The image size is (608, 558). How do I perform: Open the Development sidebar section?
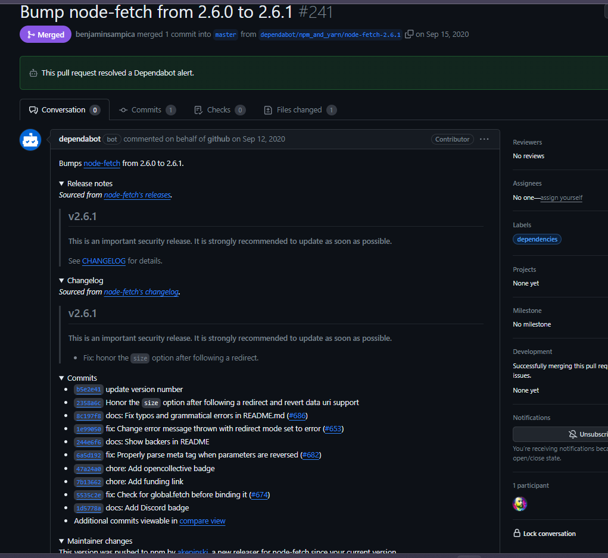pyautogui.click(x=532, y=352)
